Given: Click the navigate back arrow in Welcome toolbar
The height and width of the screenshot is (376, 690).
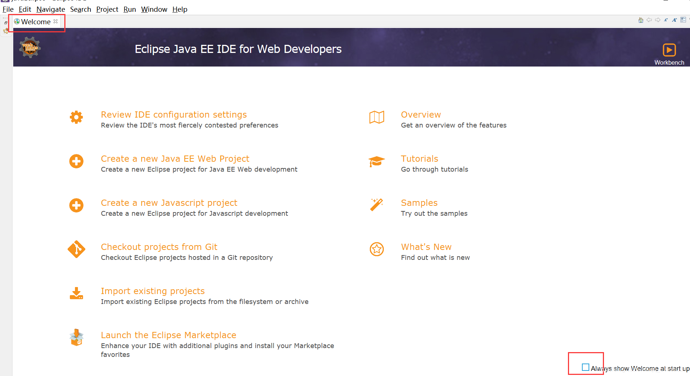Looking at the screenshot, I should pos(649,20).
